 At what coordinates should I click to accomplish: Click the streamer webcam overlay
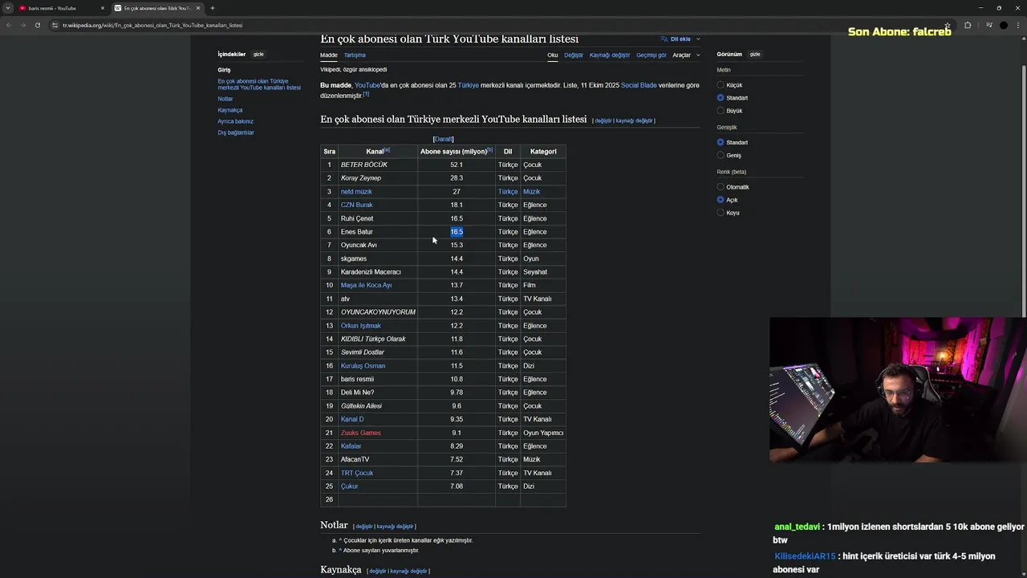coord(898,390)
